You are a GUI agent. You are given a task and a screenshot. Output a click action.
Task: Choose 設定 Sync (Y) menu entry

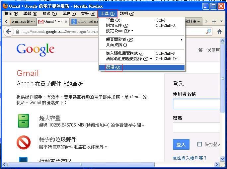coord(142,31)
